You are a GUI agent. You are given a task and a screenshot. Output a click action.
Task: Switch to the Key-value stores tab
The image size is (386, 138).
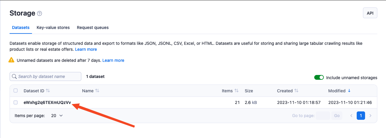(x=53, y=27)
